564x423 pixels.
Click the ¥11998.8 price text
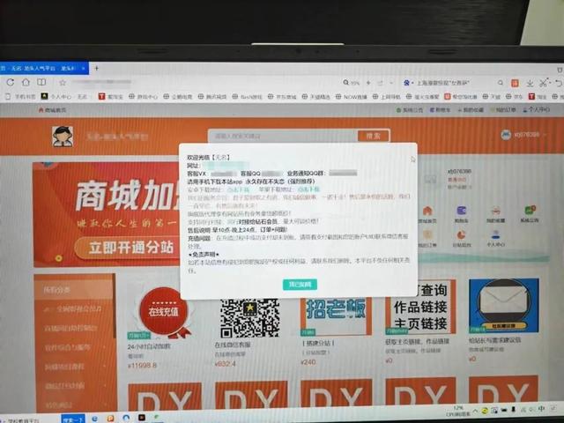(142, 366)
